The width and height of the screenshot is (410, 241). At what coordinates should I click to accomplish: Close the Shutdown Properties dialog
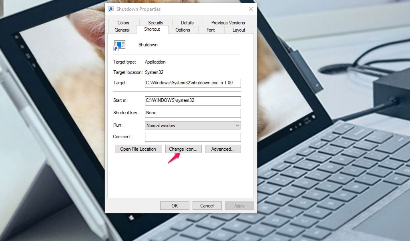click(x=251, y=9)
